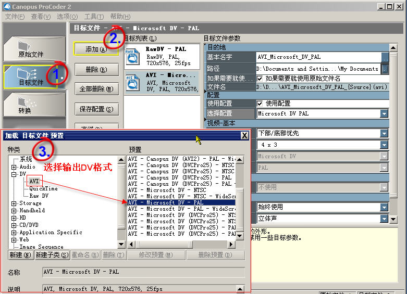Open the 下部/底部优先 field order dropdown
Screen dimensions: 407x294
point(384,133)
